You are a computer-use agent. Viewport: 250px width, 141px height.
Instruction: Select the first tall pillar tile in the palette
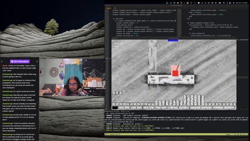(185, 100)
